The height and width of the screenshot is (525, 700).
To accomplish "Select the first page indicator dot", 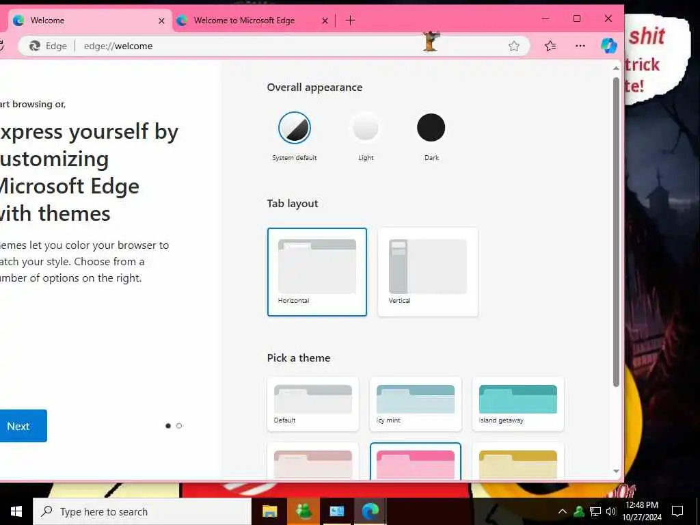I will [168, 426].
